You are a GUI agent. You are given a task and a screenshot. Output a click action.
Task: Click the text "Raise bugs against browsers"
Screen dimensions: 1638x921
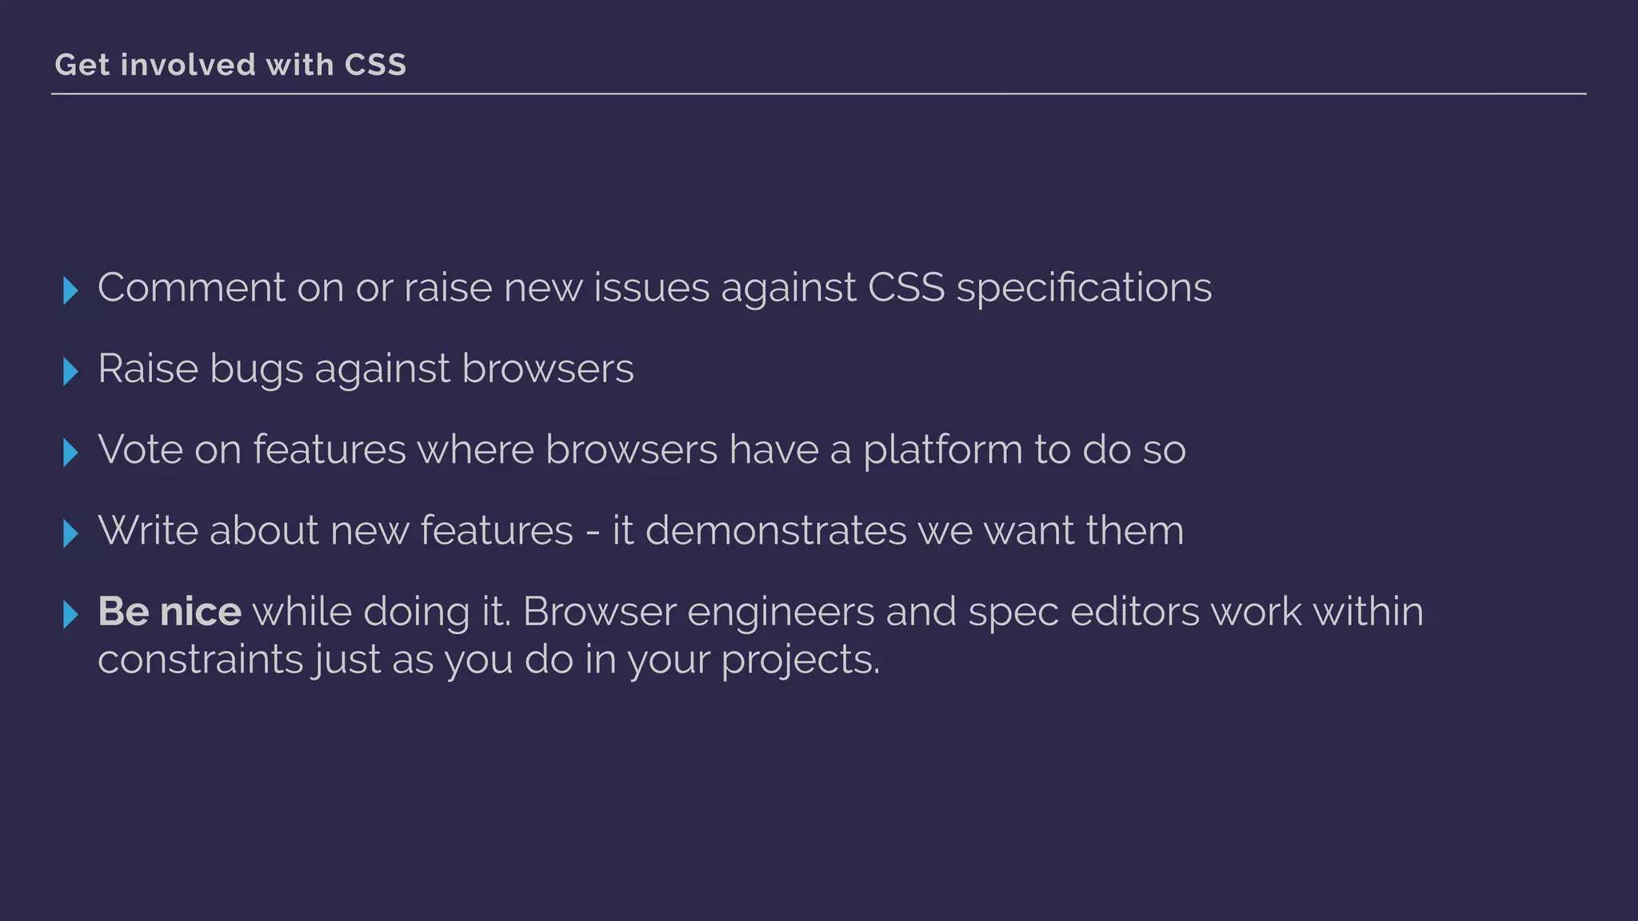click(366, 369)
